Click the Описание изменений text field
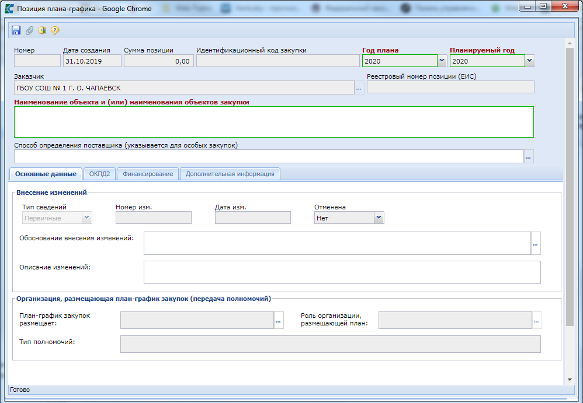 342,272
